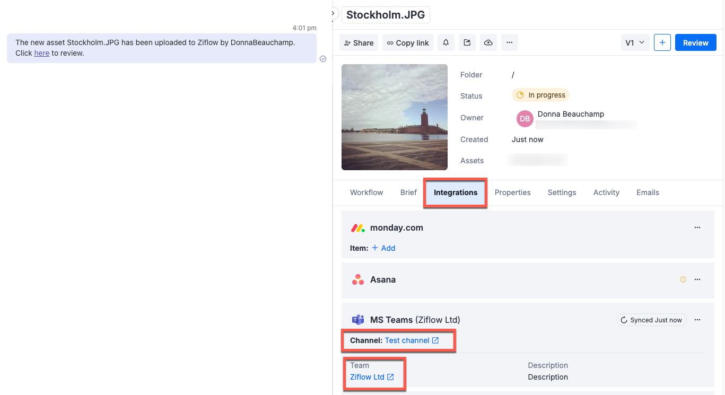This screenshot has width=725, height=395.
Task: Click Donna Beauchamp's DB avatar
Action: [x=525, y=119]
